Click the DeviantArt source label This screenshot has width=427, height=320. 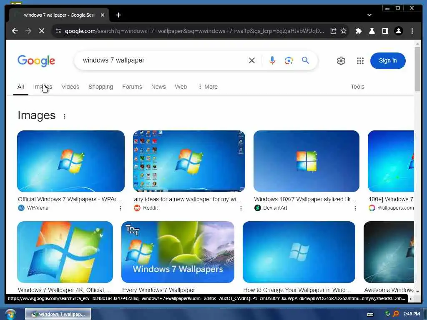coord(275,208)
